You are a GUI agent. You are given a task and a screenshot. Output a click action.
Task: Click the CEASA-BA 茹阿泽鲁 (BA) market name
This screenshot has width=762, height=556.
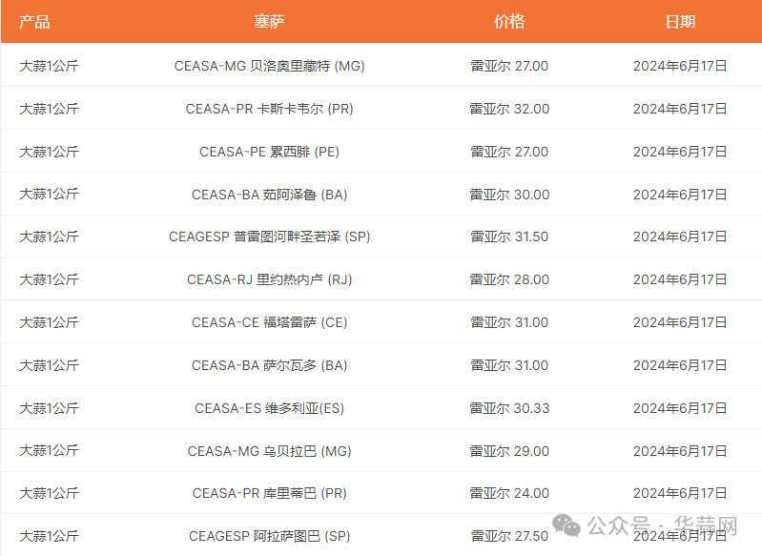[x=269, y=195]
